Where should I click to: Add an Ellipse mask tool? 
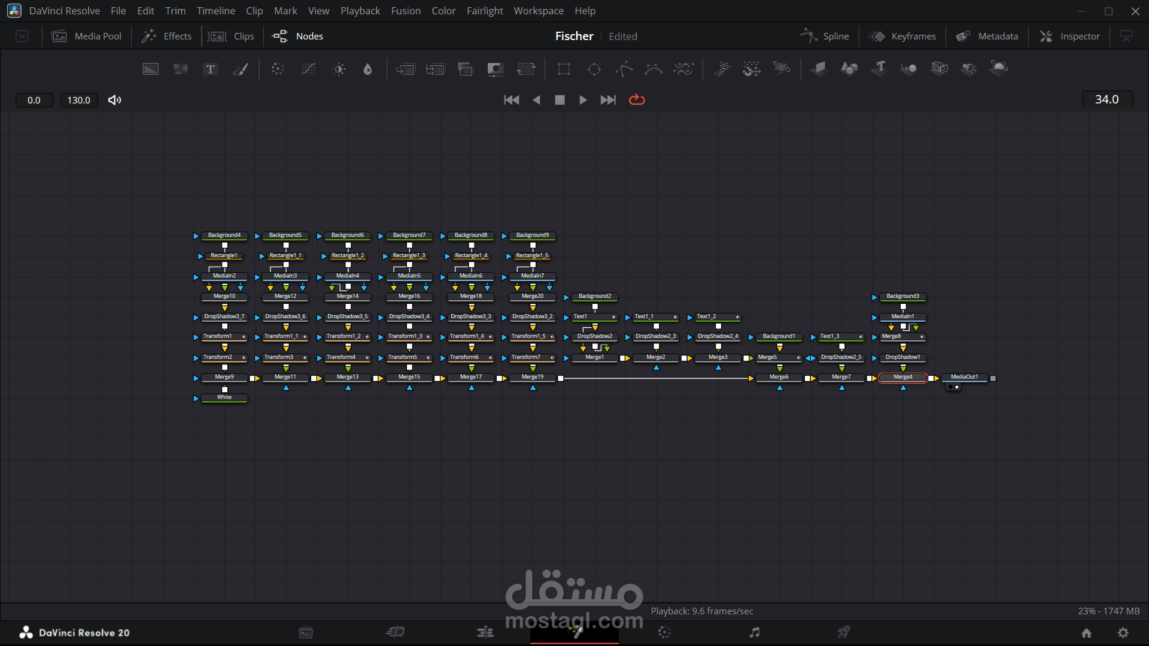click(x=594, y=69)
